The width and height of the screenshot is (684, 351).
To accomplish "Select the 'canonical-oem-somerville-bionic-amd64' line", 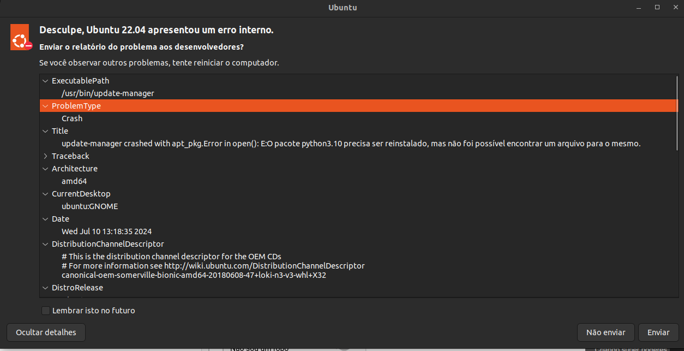I will (194, 275).
